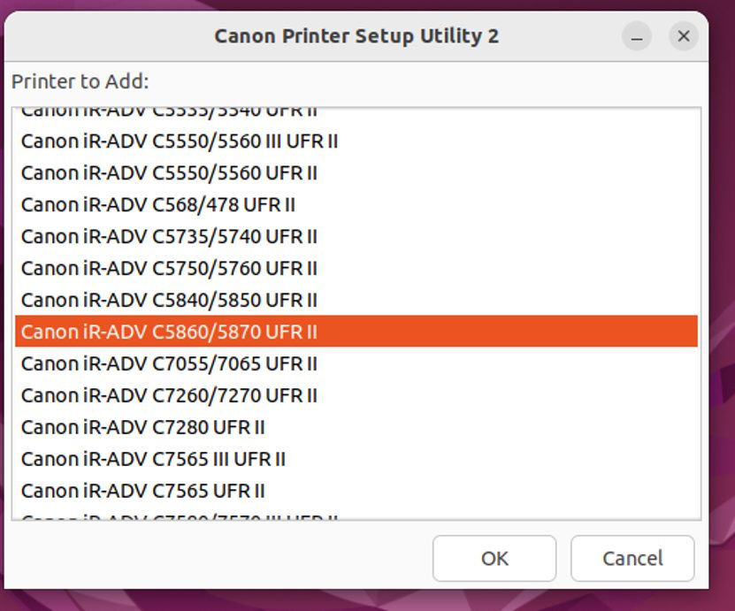
Task: Select Canon iR-ADV C5840/5850 UFR II
Action: 169,301
